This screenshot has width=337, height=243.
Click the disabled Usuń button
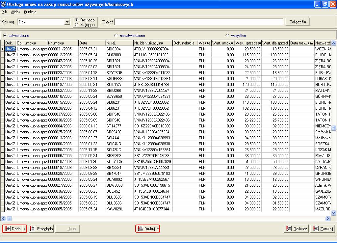coord(68,229)
